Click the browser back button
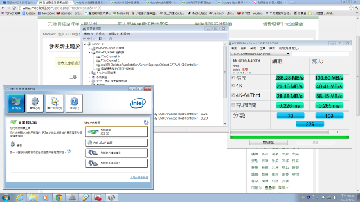This screenshot has width=360, height=202. 3,8
